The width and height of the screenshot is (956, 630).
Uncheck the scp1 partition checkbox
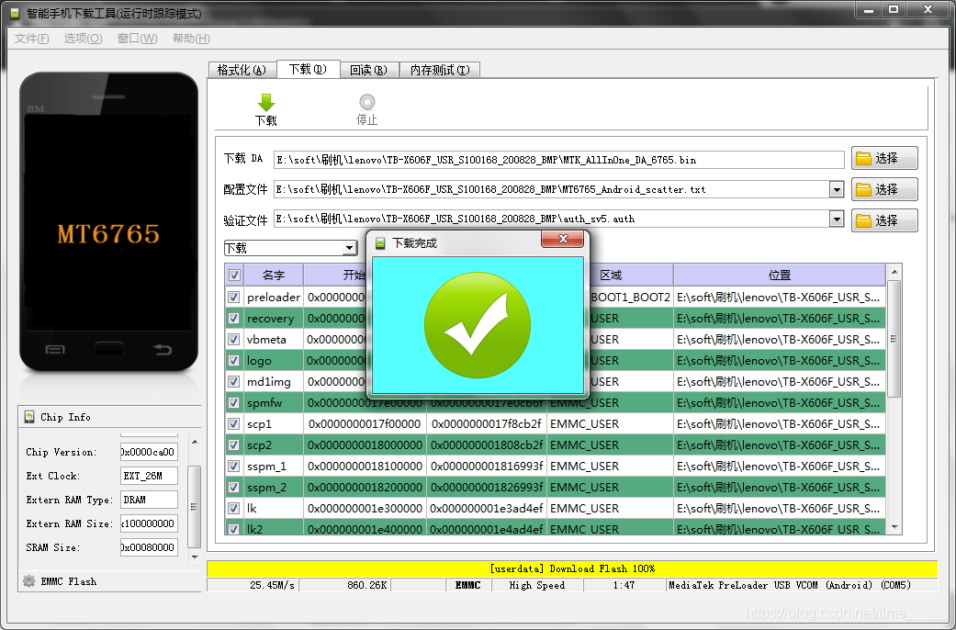233,423
